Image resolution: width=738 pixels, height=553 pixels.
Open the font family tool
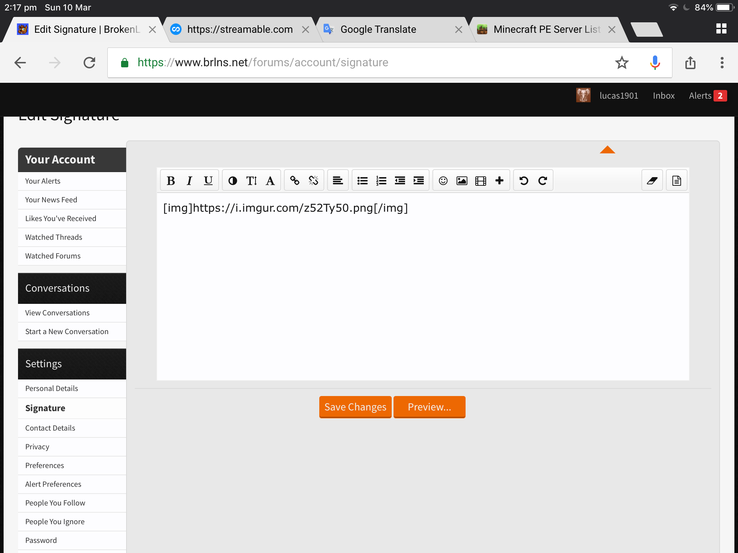tap(270, 180)
